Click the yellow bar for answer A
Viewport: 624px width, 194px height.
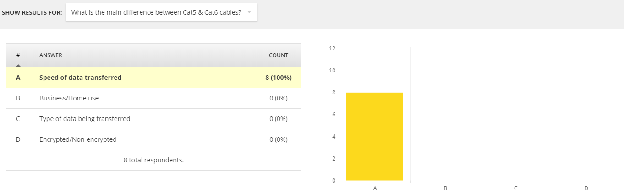pyautogui.click(x=375, y=137)
